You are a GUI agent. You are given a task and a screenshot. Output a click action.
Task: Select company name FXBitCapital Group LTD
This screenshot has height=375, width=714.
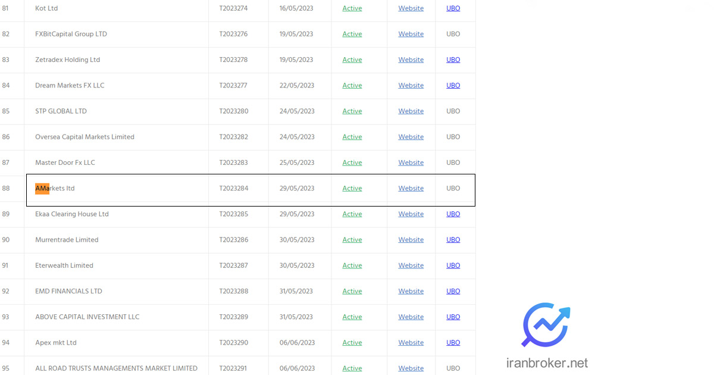point(71,34)
